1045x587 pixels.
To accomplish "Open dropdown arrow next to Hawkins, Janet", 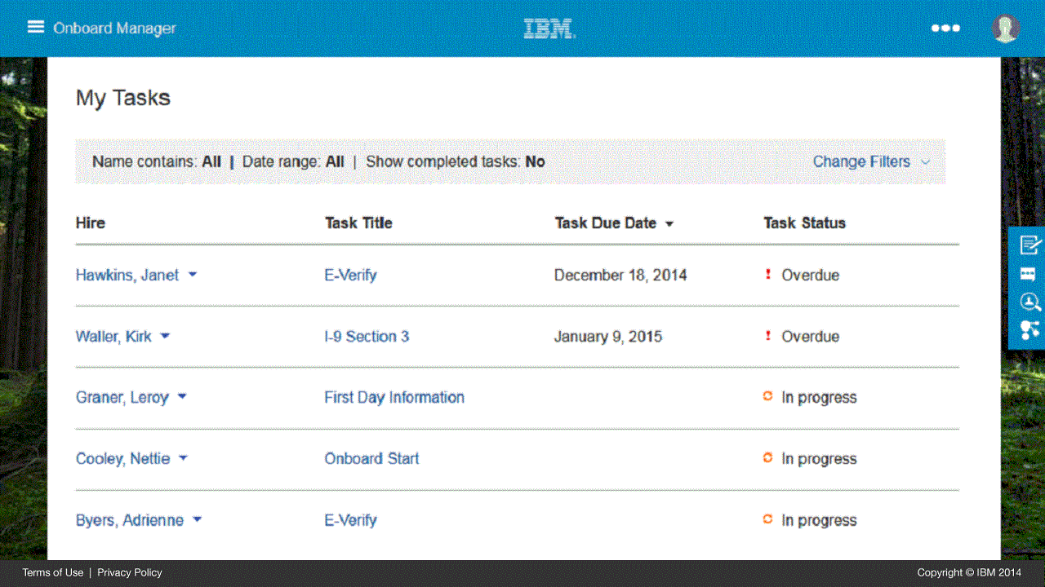I will [193, 275].
